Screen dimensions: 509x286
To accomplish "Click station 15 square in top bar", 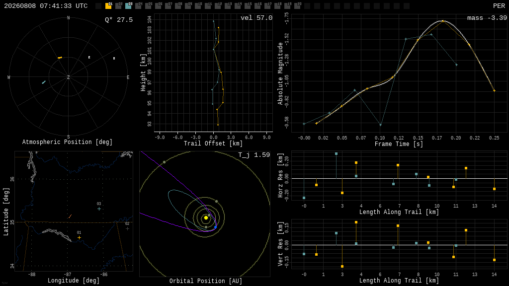I will [x=248, y=6].
